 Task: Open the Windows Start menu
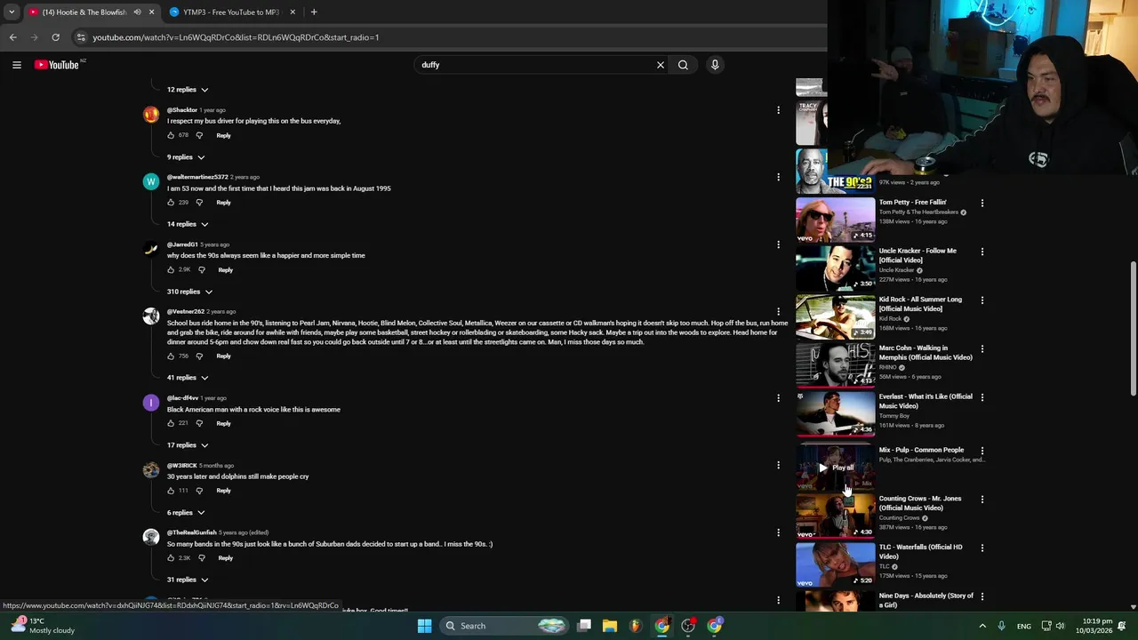click(x=424, y=626)
